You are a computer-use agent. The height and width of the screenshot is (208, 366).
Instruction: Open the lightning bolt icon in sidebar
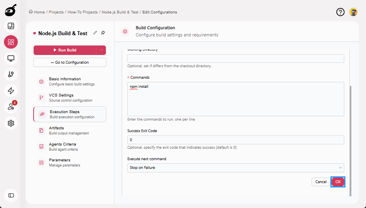(11, 91)
